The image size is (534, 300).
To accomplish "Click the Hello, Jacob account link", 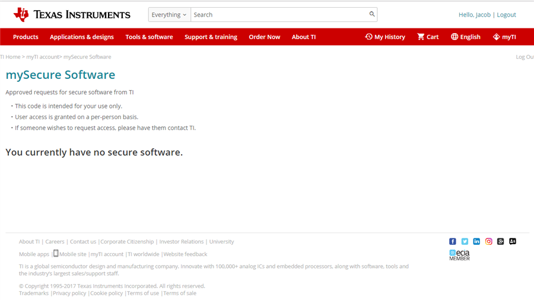I will tap(475, 15).
